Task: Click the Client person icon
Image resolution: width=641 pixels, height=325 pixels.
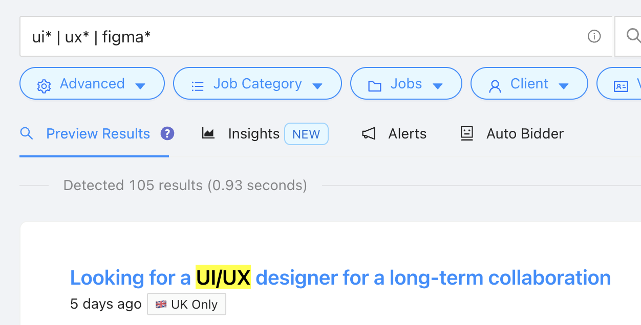Action: pyautogui.click(x=495, y=86)
